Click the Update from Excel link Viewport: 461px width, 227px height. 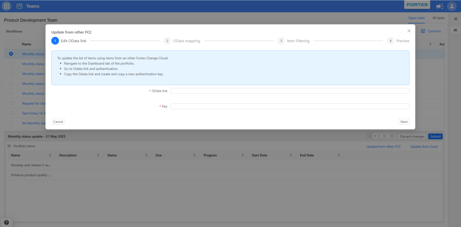coord(424,146)
